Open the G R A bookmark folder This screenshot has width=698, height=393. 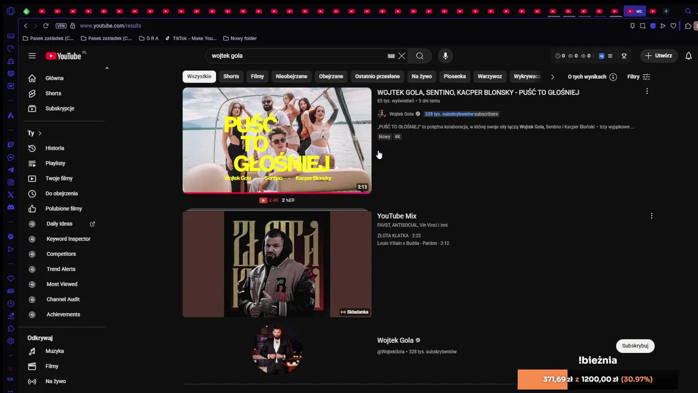click(x=149, y=38)
